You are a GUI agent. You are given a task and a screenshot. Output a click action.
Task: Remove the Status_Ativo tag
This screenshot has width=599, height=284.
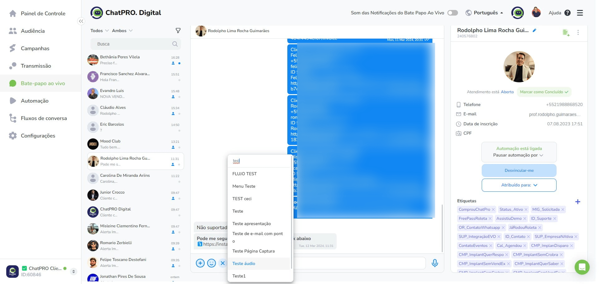526,209
